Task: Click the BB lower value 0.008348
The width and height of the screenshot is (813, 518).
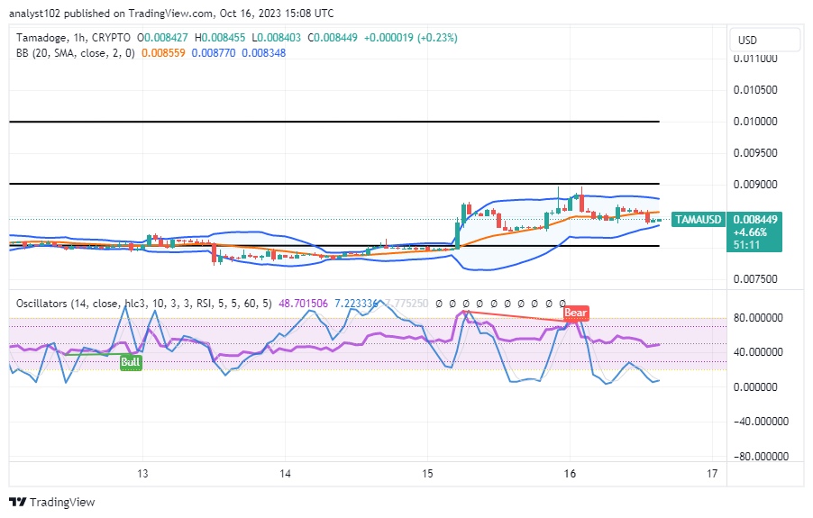Action: (x=263, y=53)
